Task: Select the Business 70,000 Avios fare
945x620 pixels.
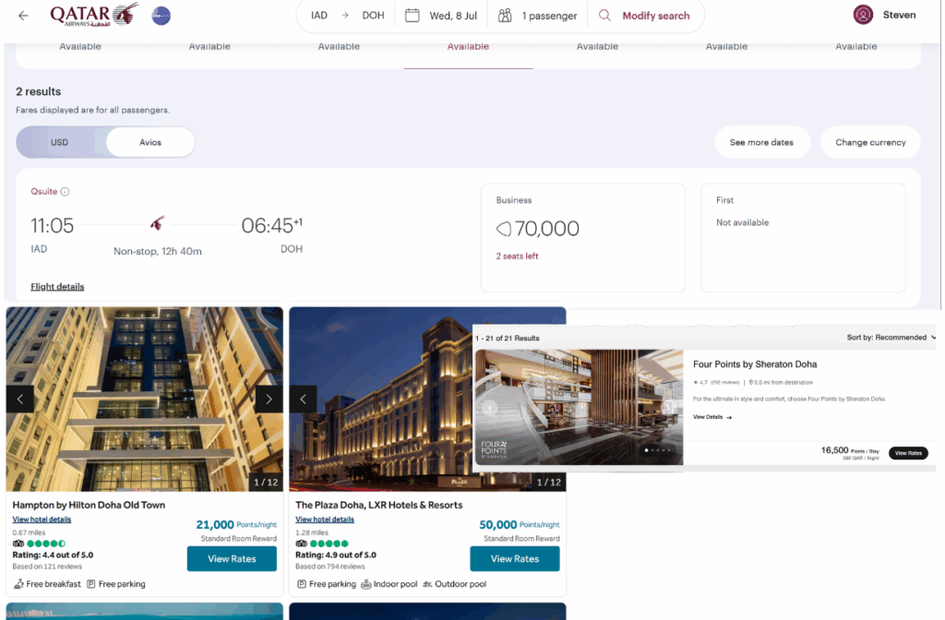Action: [583, 238]
